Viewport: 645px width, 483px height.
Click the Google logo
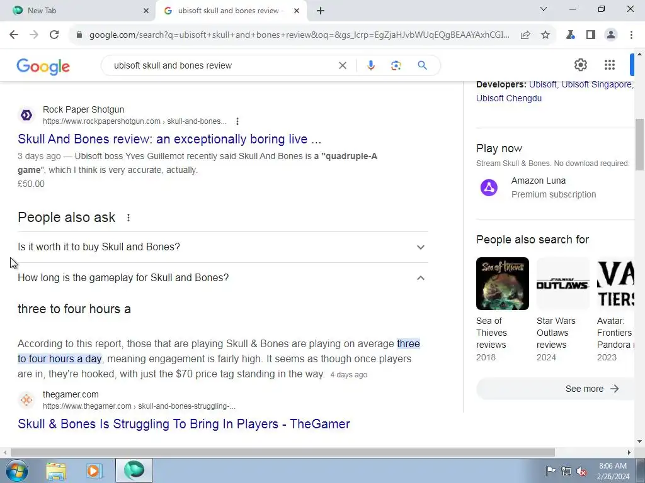43,67
